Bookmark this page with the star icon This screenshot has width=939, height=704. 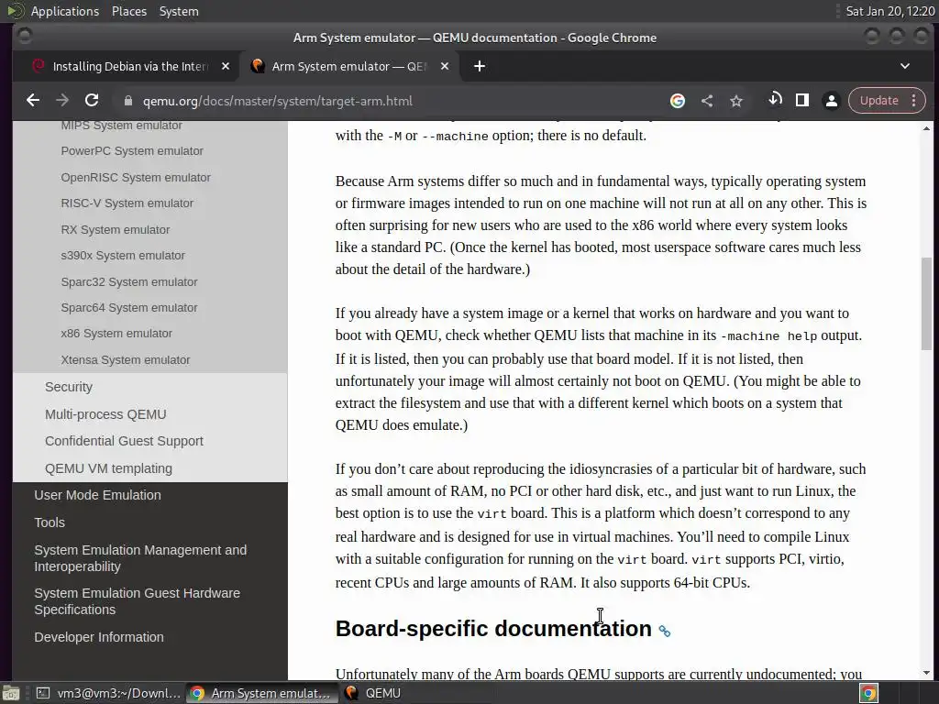736,101
